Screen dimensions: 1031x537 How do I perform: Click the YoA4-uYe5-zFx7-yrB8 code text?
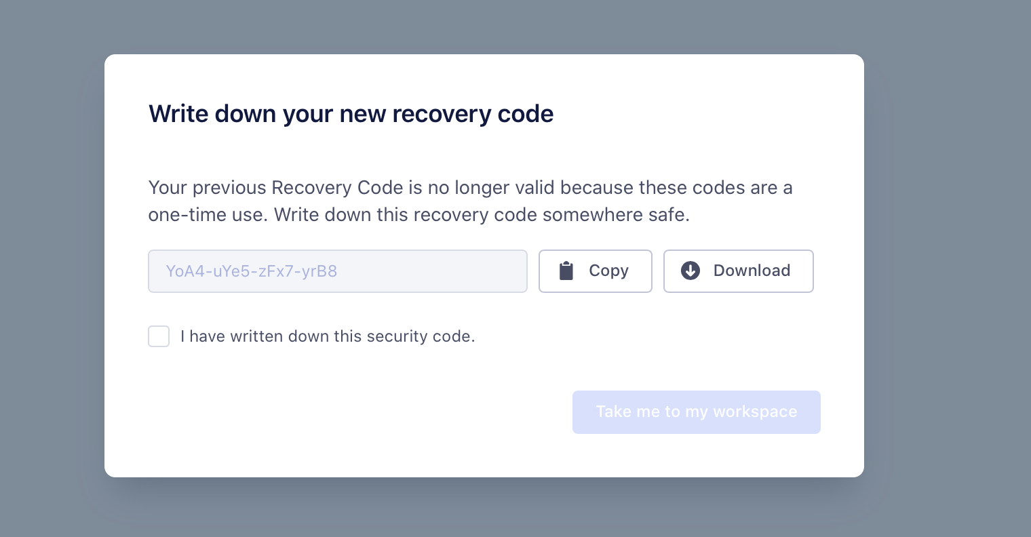click(252, 271)
